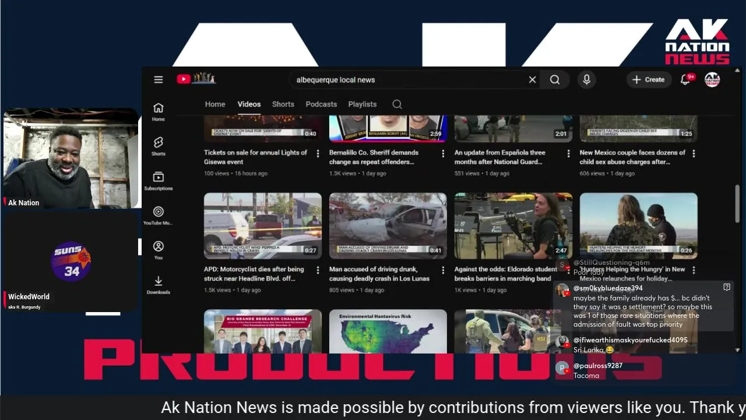
Task: Open 'Man accused of driving drunk' title
Action: (379, 274)
